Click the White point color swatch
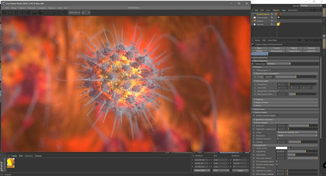 [x=281, y=148]
